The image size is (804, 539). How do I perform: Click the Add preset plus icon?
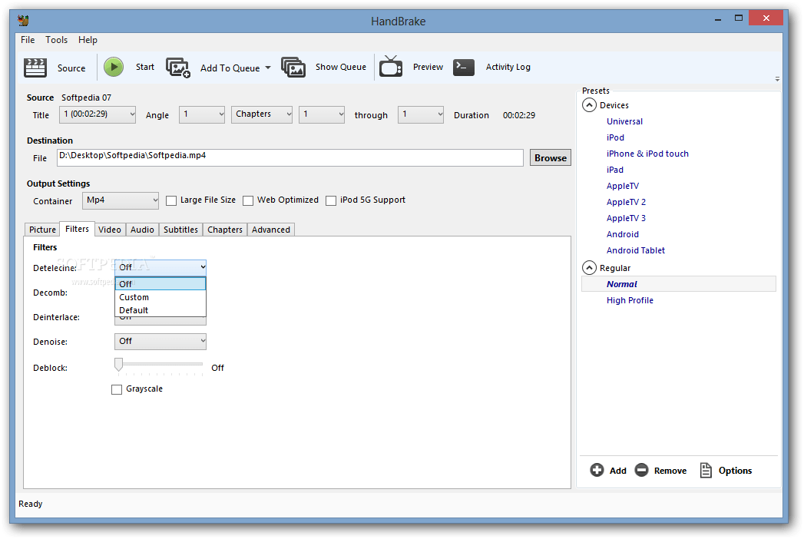(x=596, y=470)
